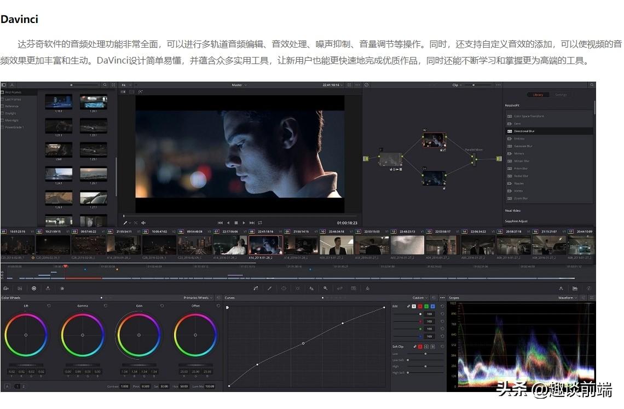Click the A color mode button
The image size is (624, 409).
[7, 387]
